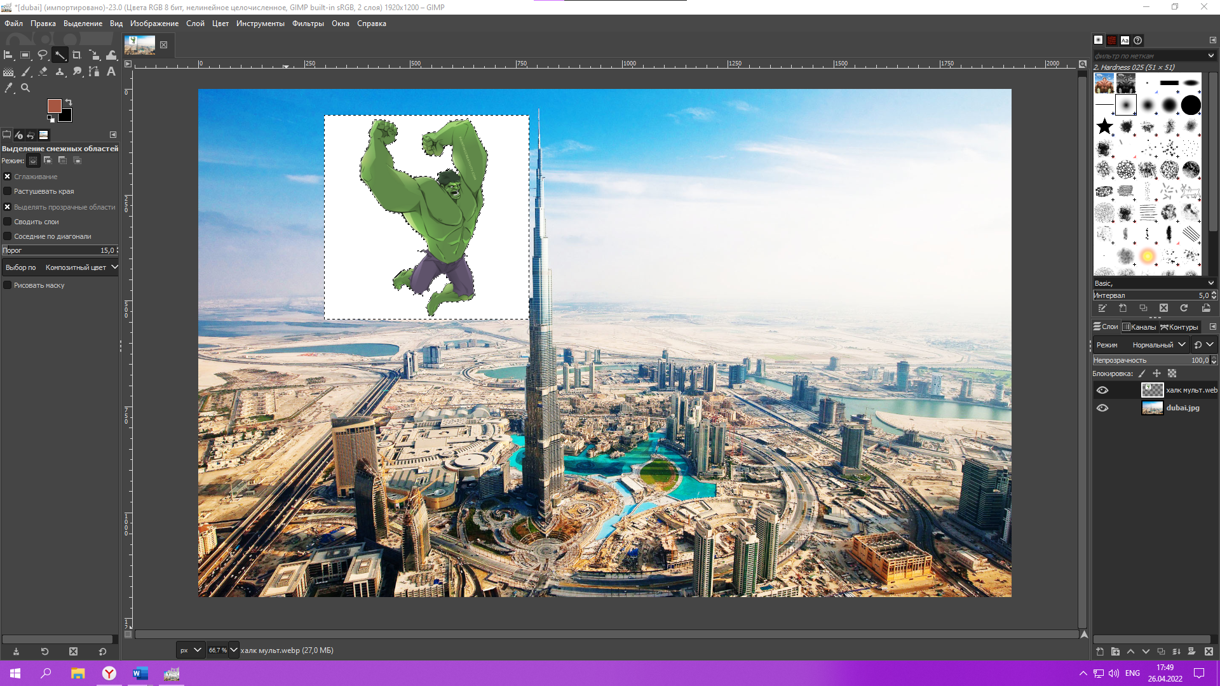1220x686 pixels.
Task: Open the Word taskbar icon
Action: (140, 673)
